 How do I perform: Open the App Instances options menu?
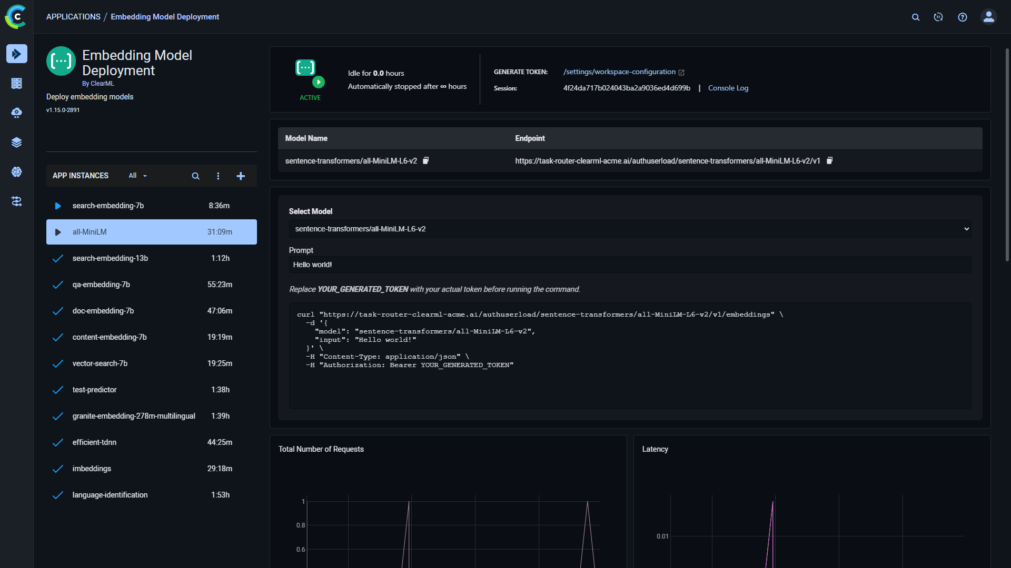click(x=219, y=176)
